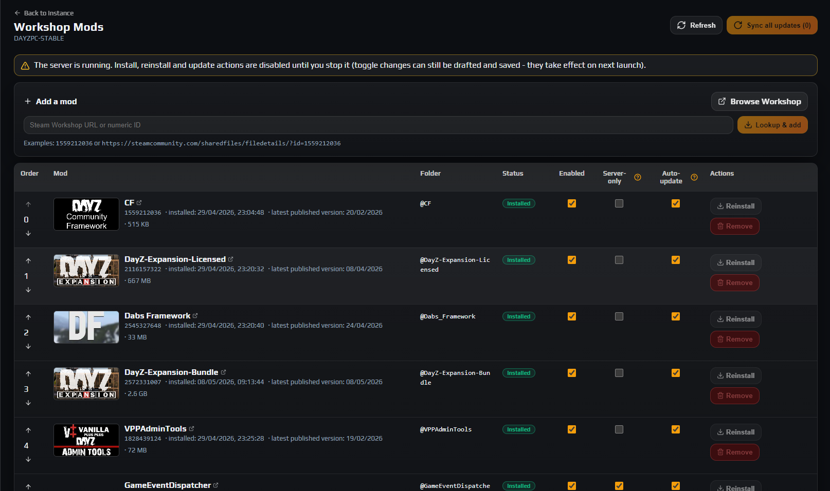Image resolution: width=830 pixels, height=491 pixels.
Task: Move Dabs Framework down in order
Action: click(x=28, y=346)
